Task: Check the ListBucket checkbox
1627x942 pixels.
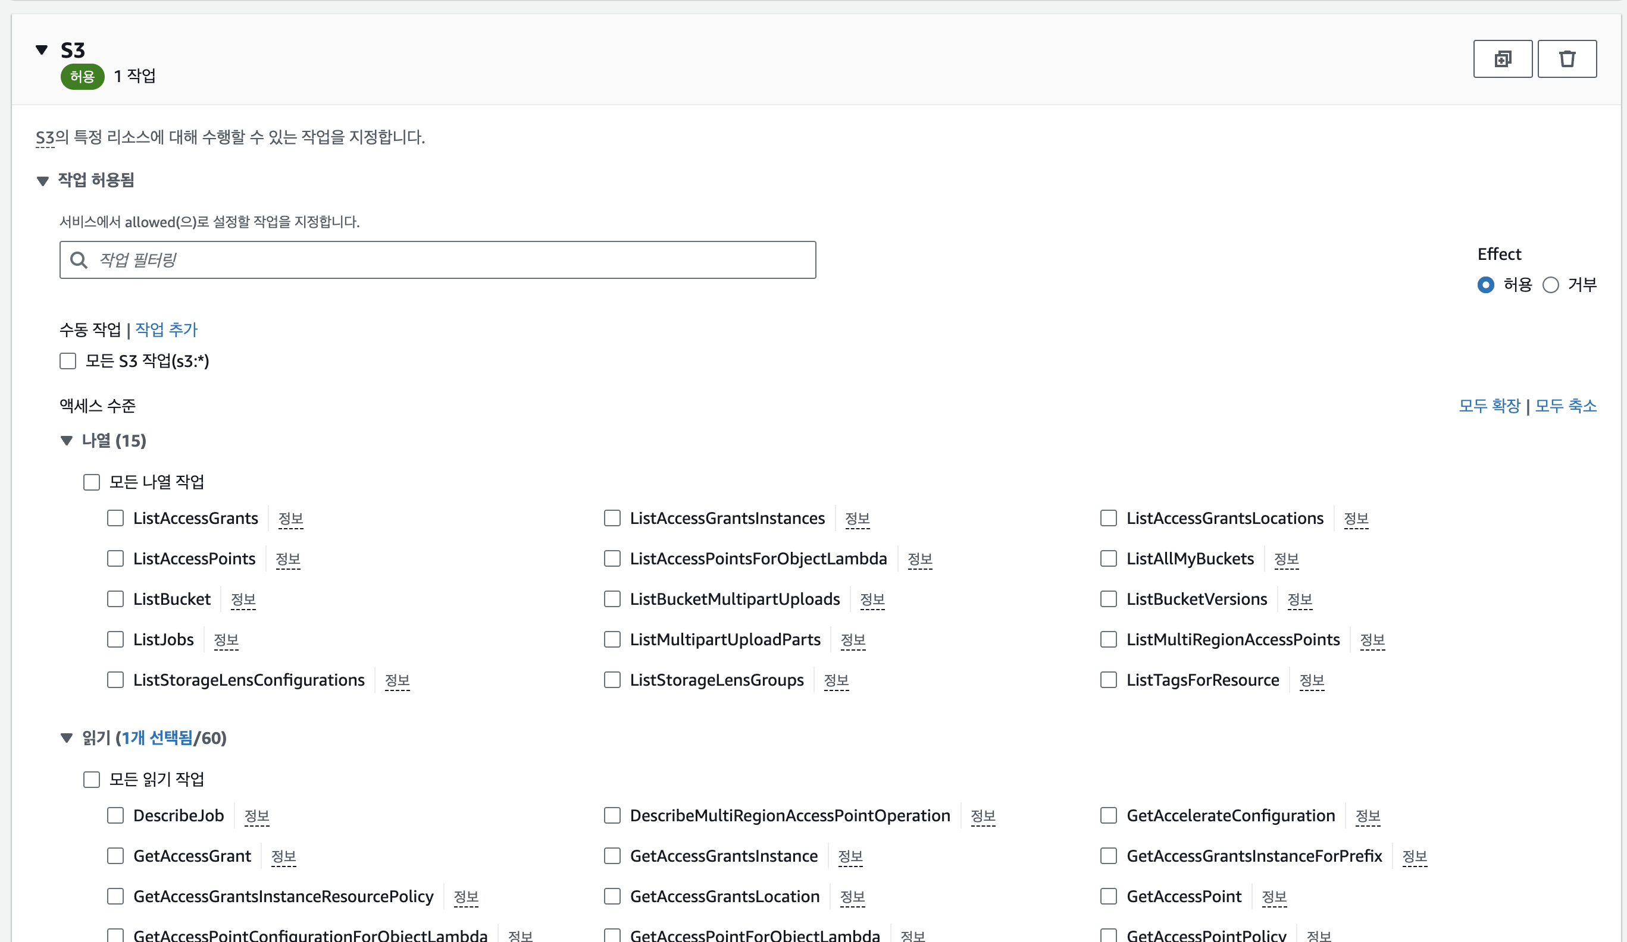Action: (x=115, y=599)
